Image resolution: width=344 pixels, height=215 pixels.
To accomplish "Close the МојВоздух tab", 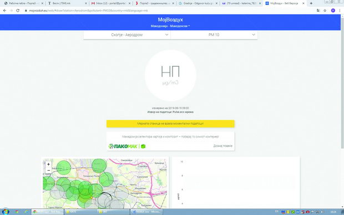I will pyautogui.click(x=303, y=3).
